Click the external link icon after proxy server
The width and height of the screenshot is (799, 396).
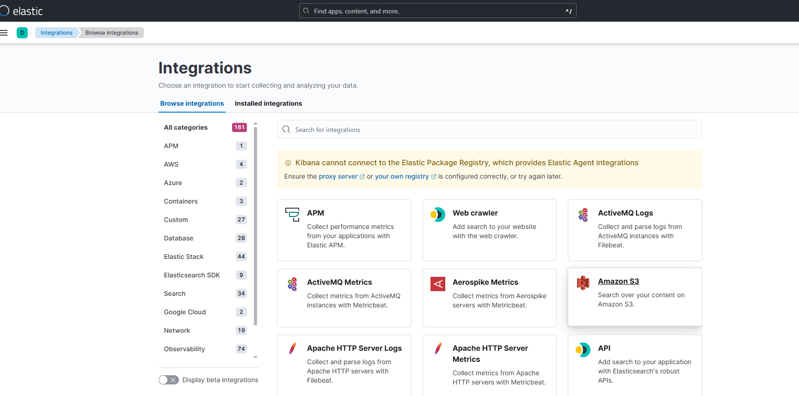362,177
